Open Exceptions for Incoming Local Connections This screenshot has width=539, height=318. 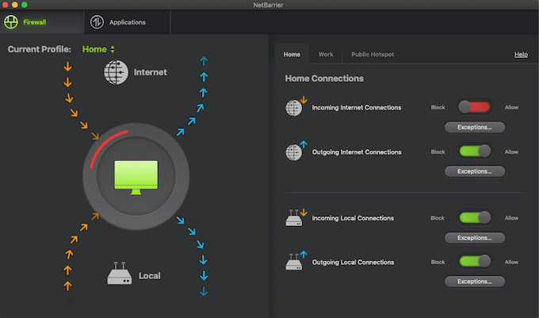(x=475, y=238)
